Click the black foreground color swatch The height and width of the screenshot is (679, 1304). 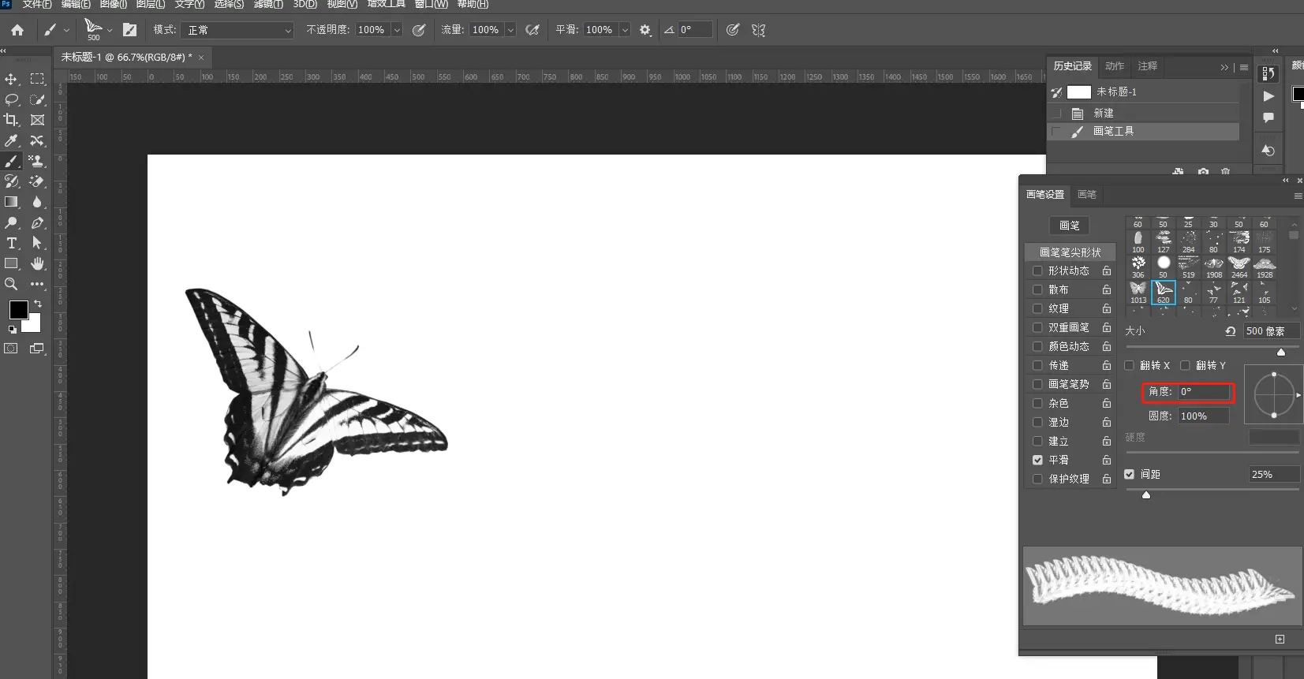(x=18, y=309)
